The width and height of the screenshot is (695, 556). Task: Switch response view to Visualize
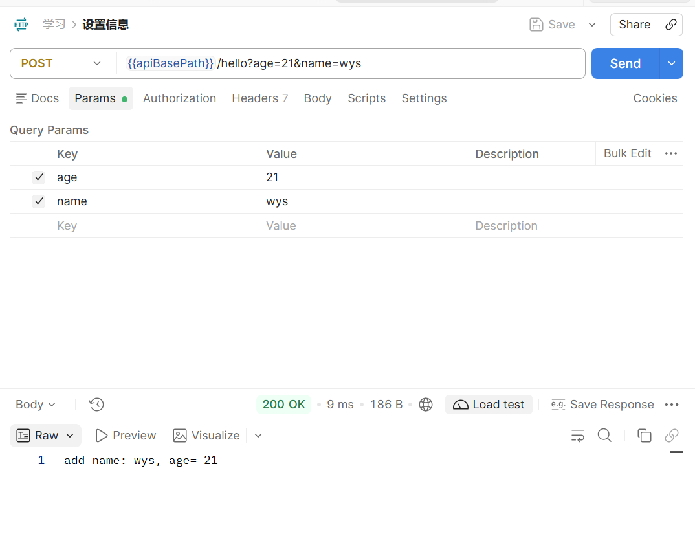(206, 436)
